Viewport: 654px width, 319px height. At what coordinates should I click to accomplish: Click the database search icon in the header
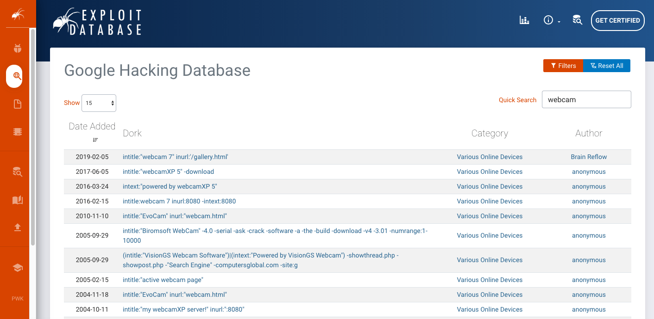577,20
